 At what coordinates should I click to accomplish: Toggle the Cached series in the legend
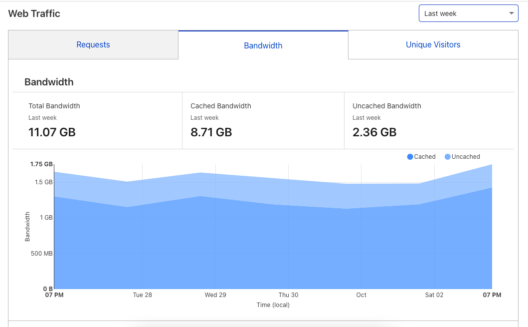coord(421,156)
